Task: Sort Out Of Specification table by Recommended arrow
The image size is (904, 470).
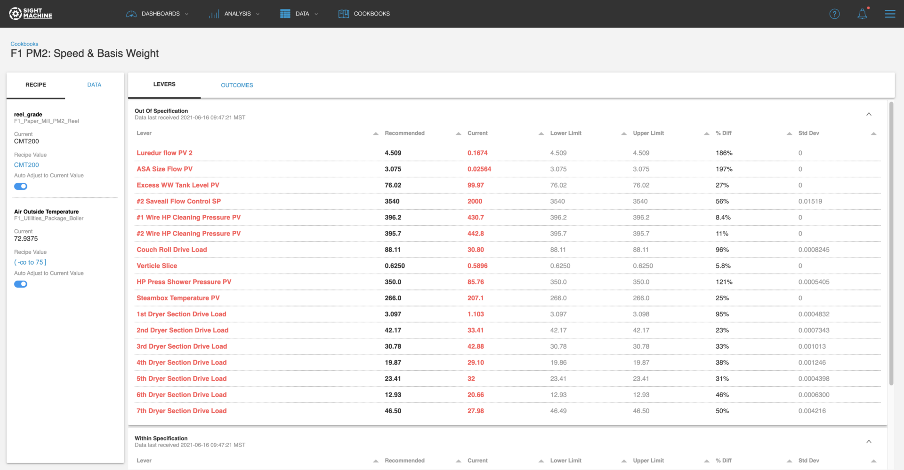Action: (x=459, y=133)
